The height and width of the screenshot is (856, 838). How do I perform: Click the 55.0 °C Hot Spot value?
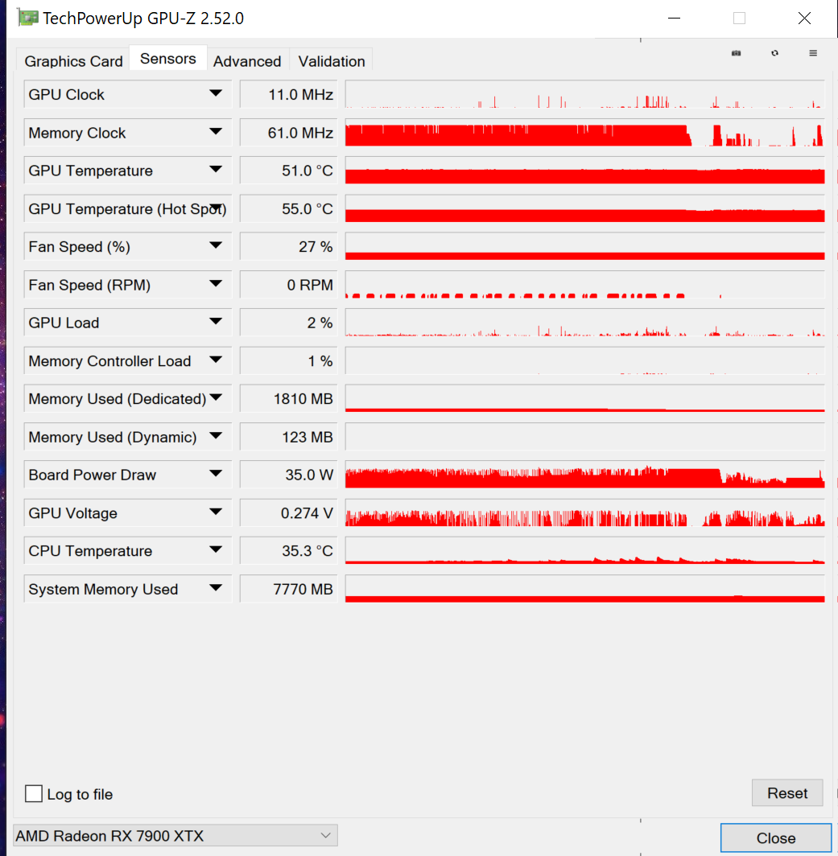click(x=288, y=208)
